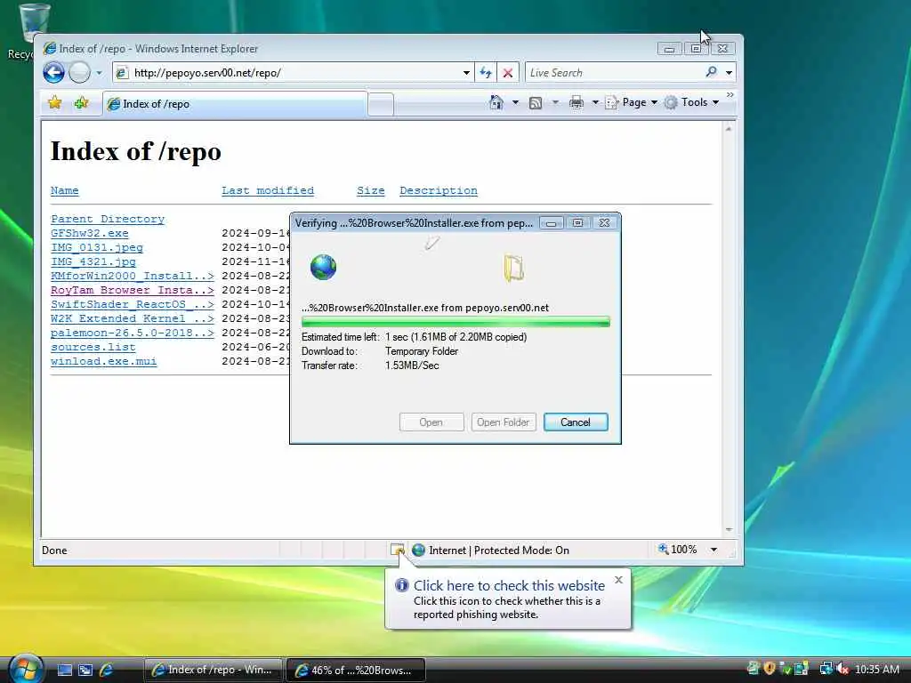Click the Internet zone globe icon
911x683 pixels.
tap(418, 550)
